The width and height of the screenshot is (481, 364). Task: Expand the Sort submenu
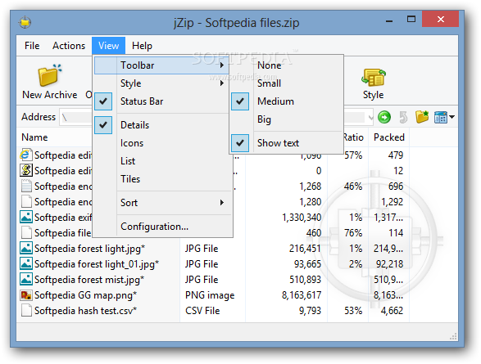click(161, 203)
